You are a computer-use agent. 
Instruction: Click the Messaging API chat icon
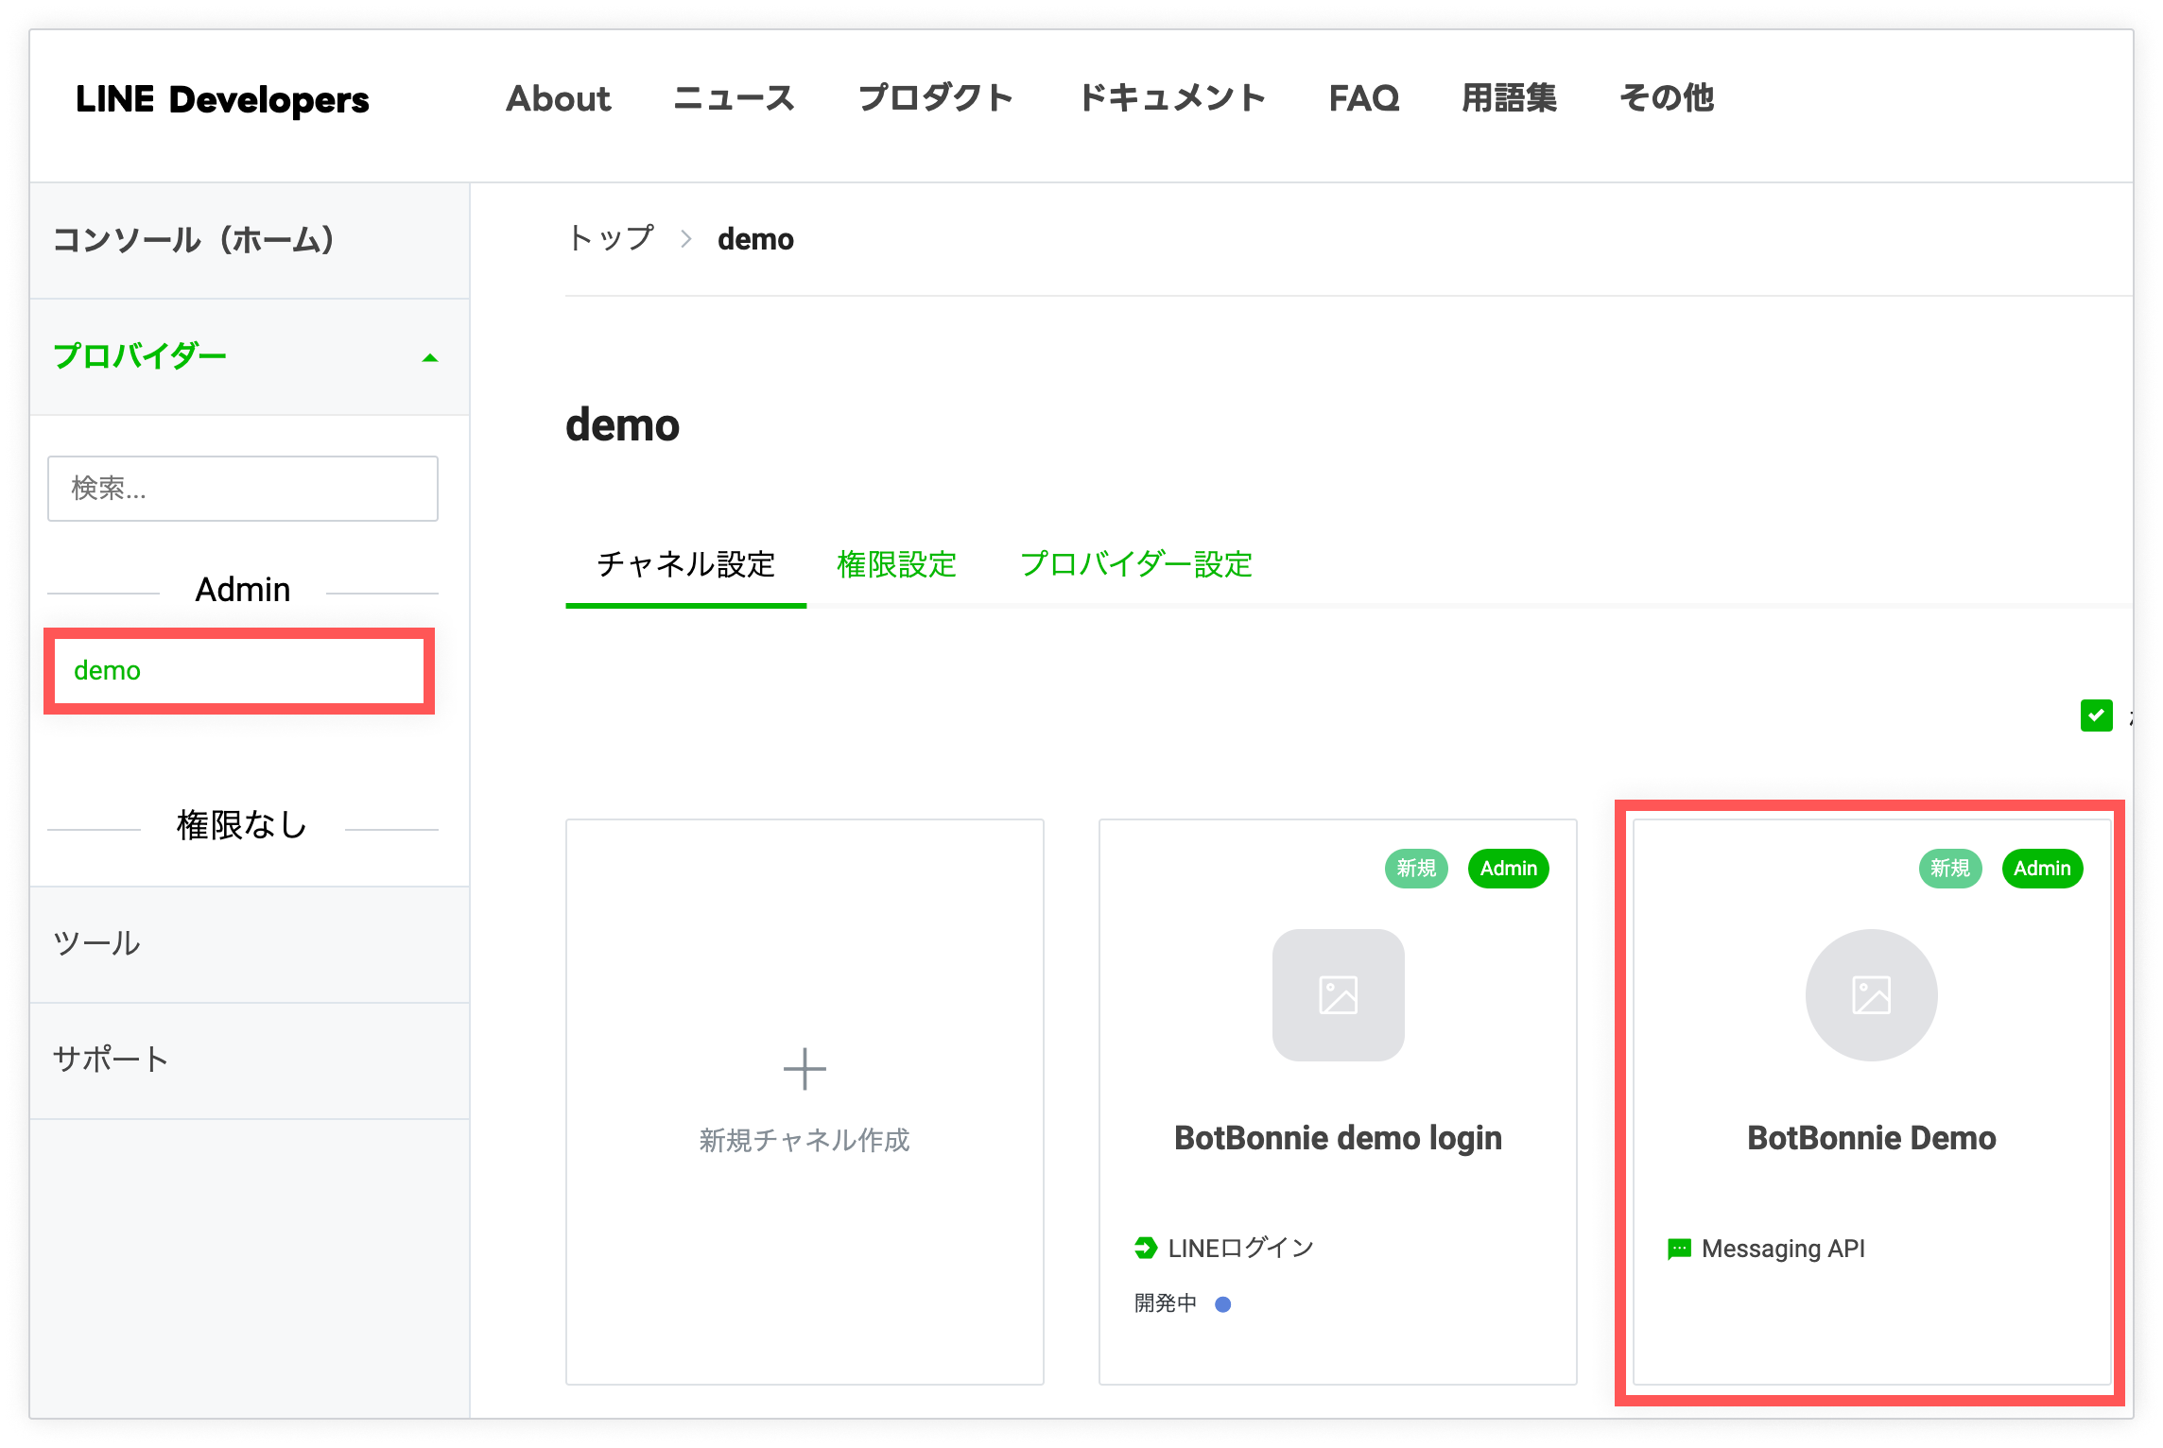1679,1250
